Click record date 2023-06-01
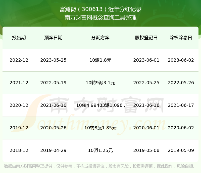Image resolution: width=201 pixels, height=173 pixels. (x=146, y=60)
